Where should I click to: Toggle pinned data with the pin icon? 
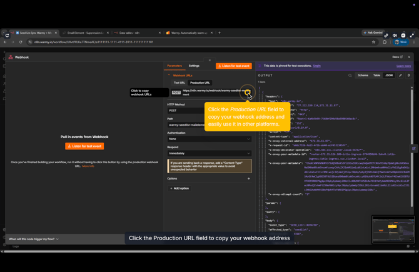(x=408, y=76)
